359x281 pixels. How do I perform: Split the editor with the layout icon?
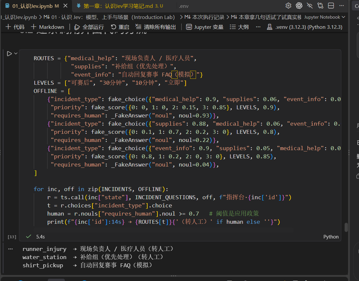[331, 6]
